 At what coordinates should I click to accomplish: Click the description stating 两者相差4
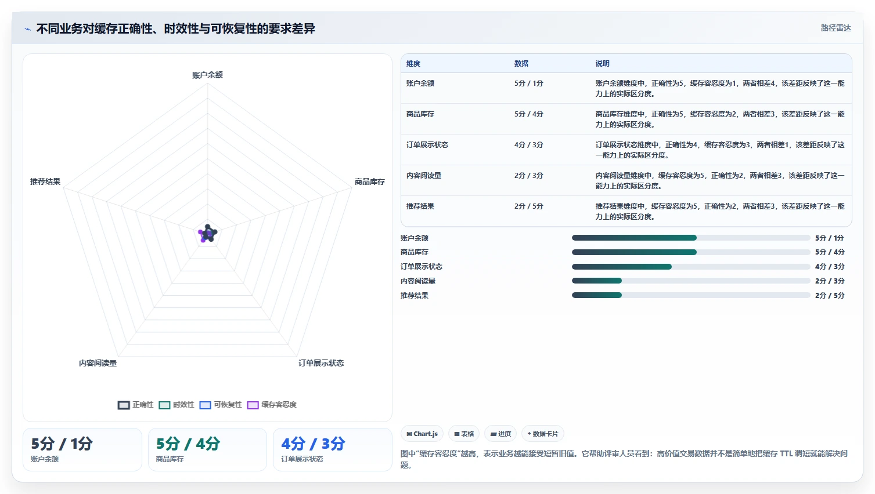click(720, 89)
